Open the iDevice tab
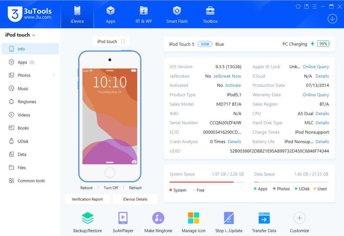Screen dimensions: 344x236 click(x=77, y=14)
